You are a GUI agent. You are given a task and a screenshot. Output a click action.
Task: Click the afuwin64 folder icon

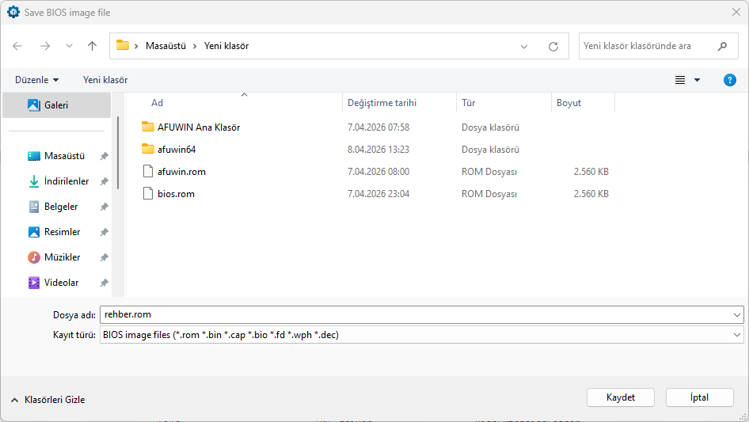pos(148,149)
